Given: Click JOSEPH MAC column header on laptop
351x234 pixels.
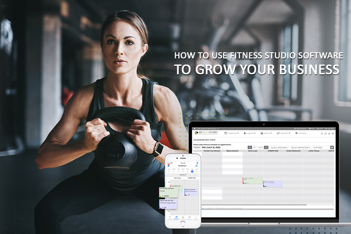Looking at the screenshot, I should pyautogui.click(x=273, y=151).
